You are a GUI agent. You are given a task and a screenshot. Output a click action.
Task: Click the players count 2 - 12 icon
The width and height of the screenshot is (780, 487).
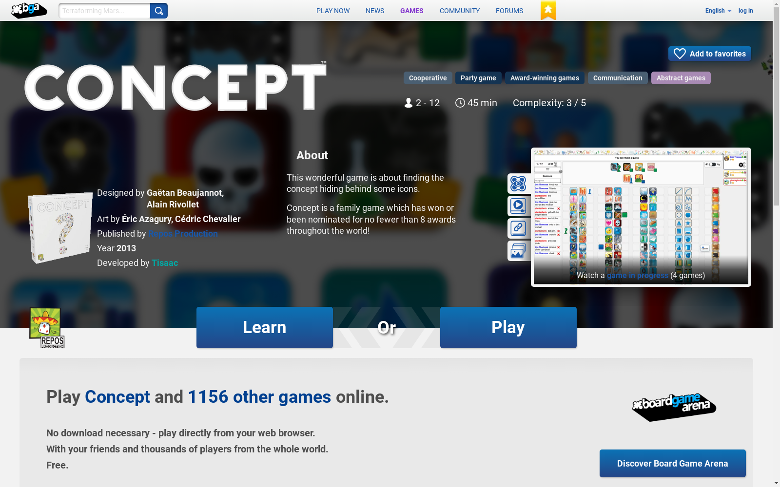[x=409, y=103]
